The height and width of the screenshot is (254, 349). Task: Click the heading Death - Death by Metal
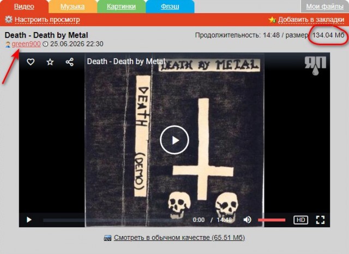(x=46, y=35)
